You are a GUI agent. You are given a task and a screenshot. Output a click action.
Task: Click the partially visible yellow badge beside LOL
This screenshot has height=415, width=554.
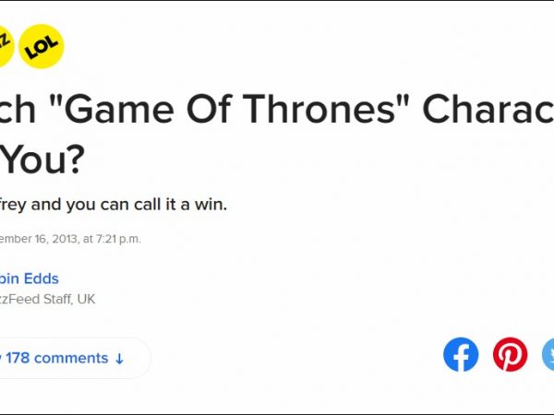click(x=5, y=46)
